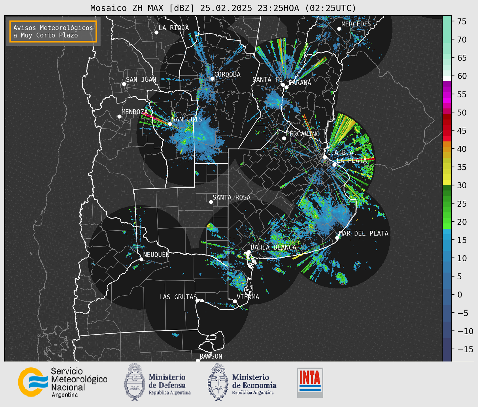Select the LAS GRUTAS city marker
Image resolution: width=478 pixels, height=407 pixels.
(x=197, y=301)
